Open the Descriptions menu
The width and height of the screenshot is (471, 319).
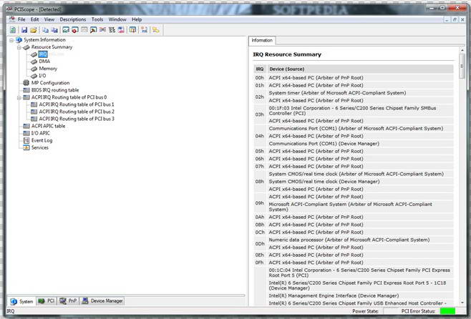coord(73,19)
